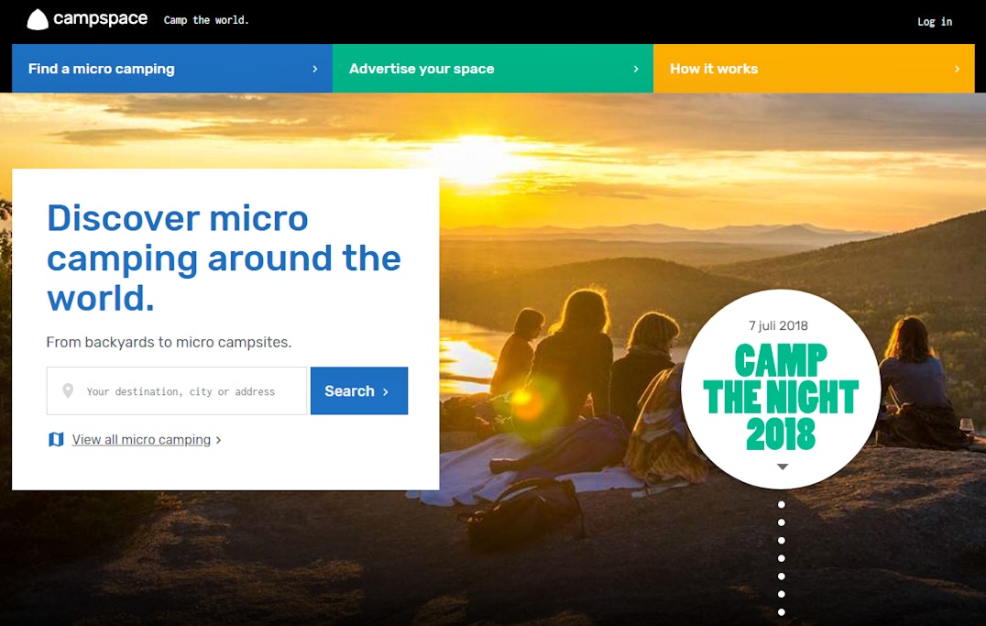Image resolution: width=986 pixels, height=626 pixels.
Task: Focus the destination, city or address field
Action: (x=177, y=390)
